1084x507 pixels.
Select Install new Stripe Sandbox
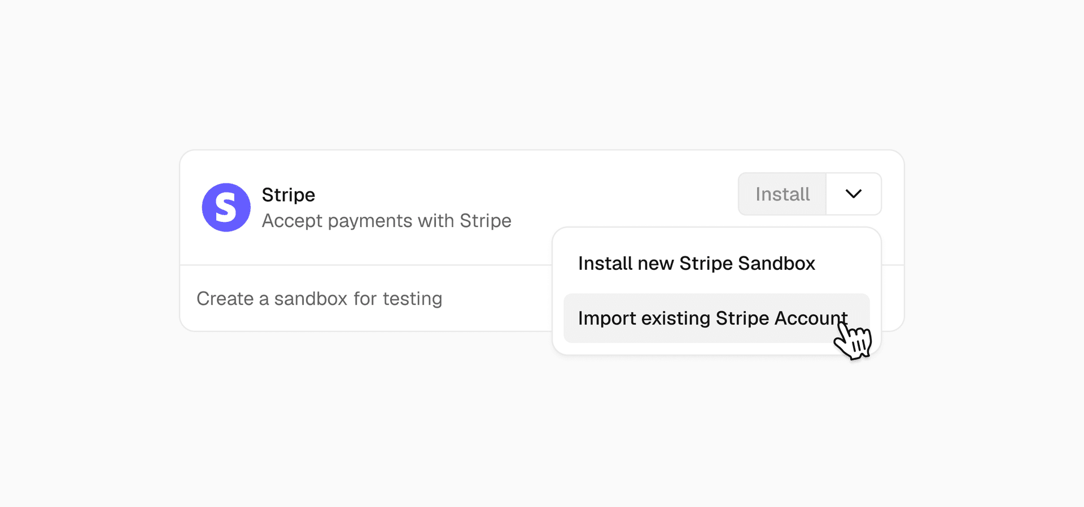(696, 264)
